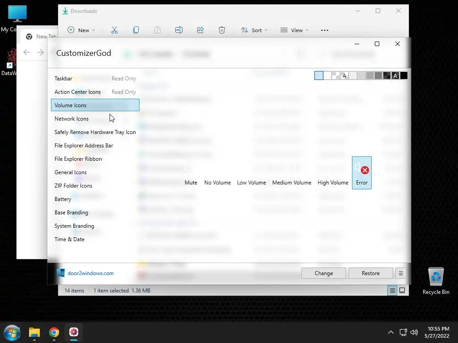Click Cut icon in the Downloads toolbar

[x=114, y=30]
